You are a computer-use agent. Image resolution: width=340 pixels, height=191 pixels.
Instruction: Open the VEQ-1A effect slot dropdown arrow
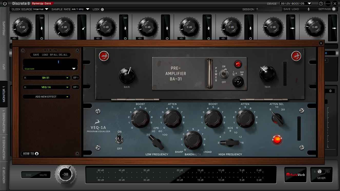67,87
